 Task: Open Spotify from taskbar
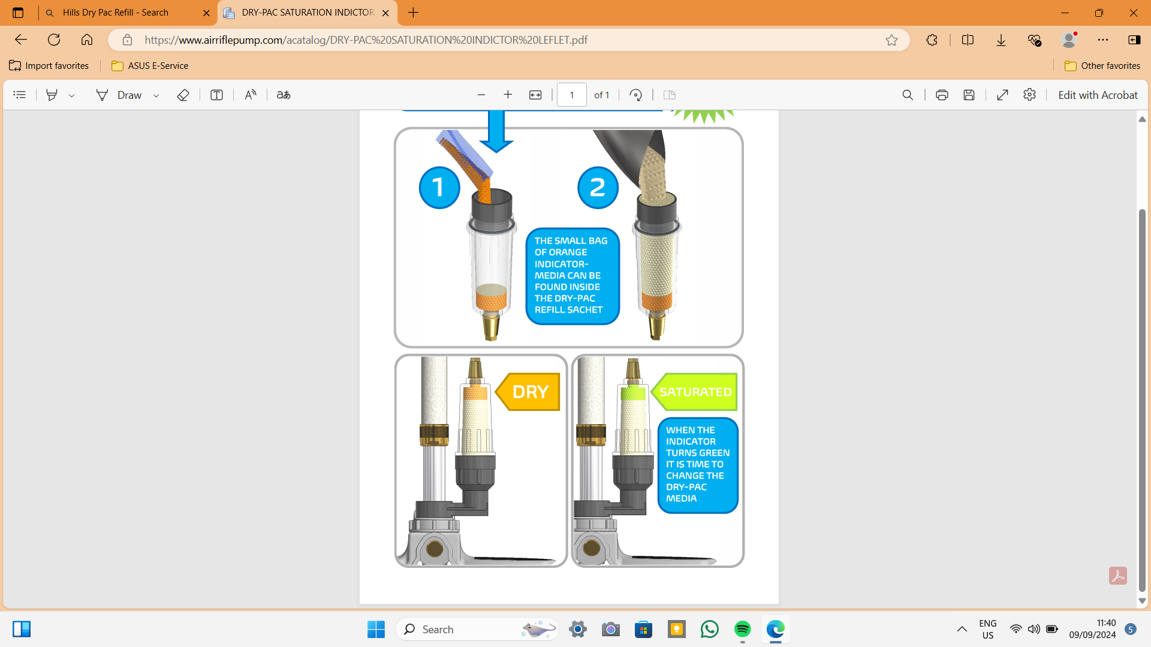[743, 629]
